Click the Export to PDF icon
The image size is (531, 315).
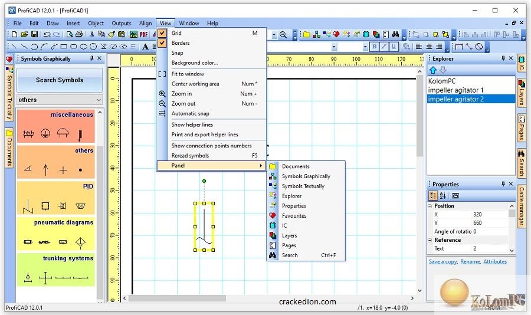tap(144, 34)
